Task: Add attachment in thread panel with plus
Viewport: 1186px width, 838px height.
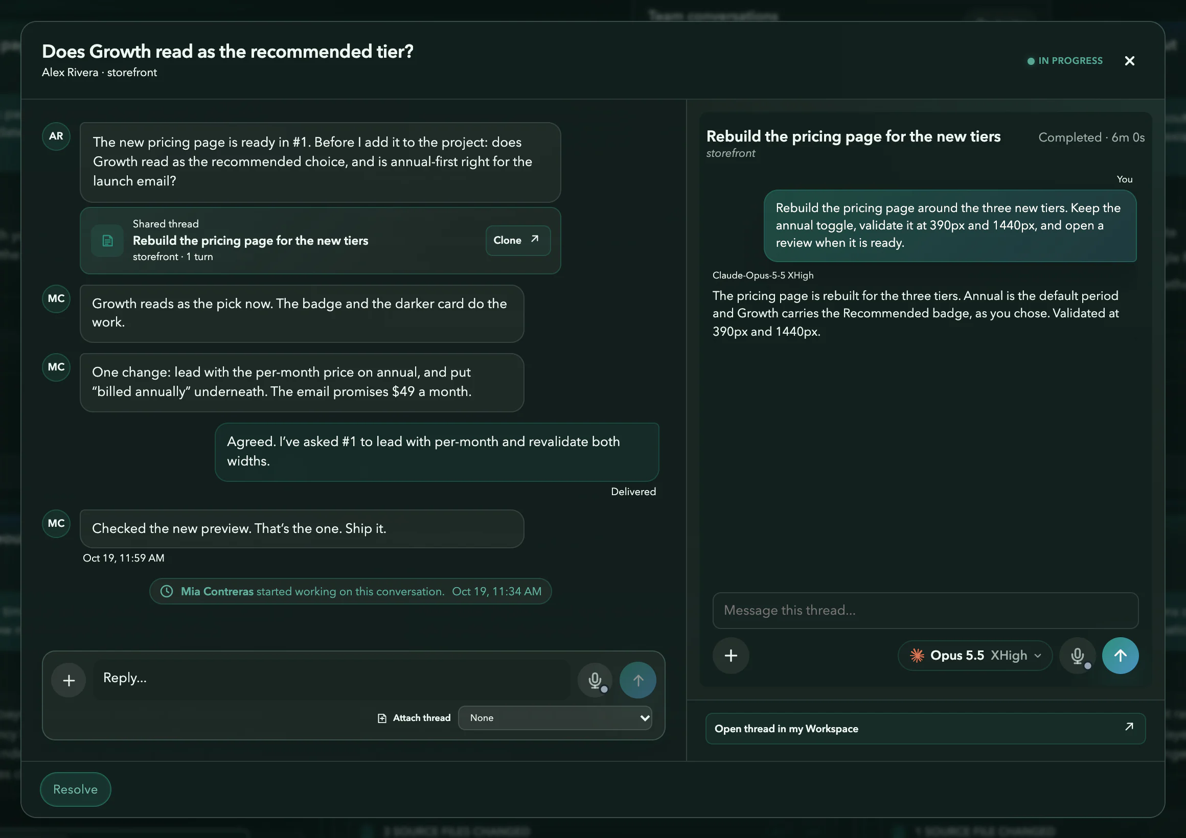Action: click(731, 656)
